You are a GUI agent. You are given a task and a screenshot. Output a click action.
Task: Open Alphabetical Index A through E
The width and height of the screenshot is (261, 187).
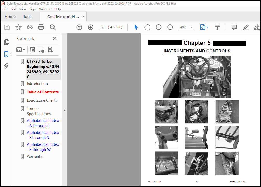coord(43,123)
